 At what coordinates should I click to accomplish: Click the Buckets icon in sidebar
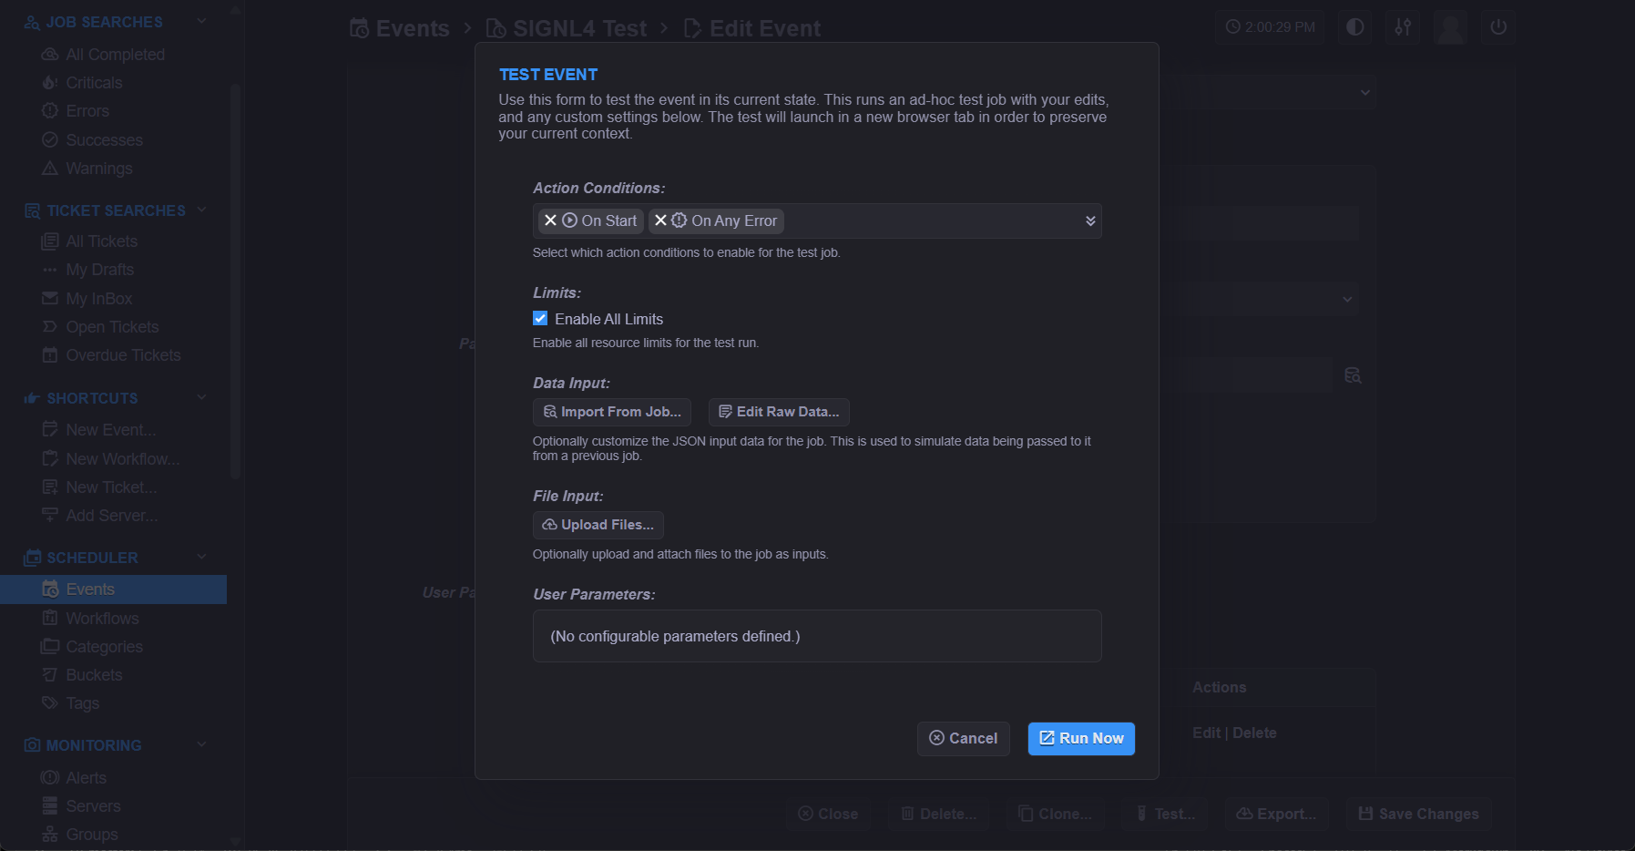click(x=50, y=675)
